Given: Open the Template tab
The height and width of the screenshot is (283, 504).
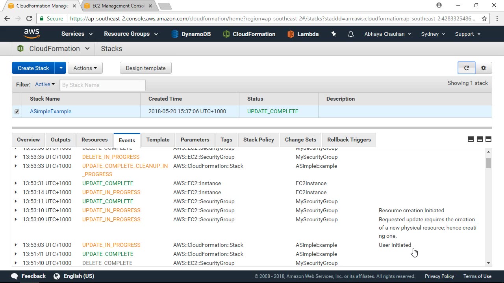Looking at the screenshot, I should (158, 140).
